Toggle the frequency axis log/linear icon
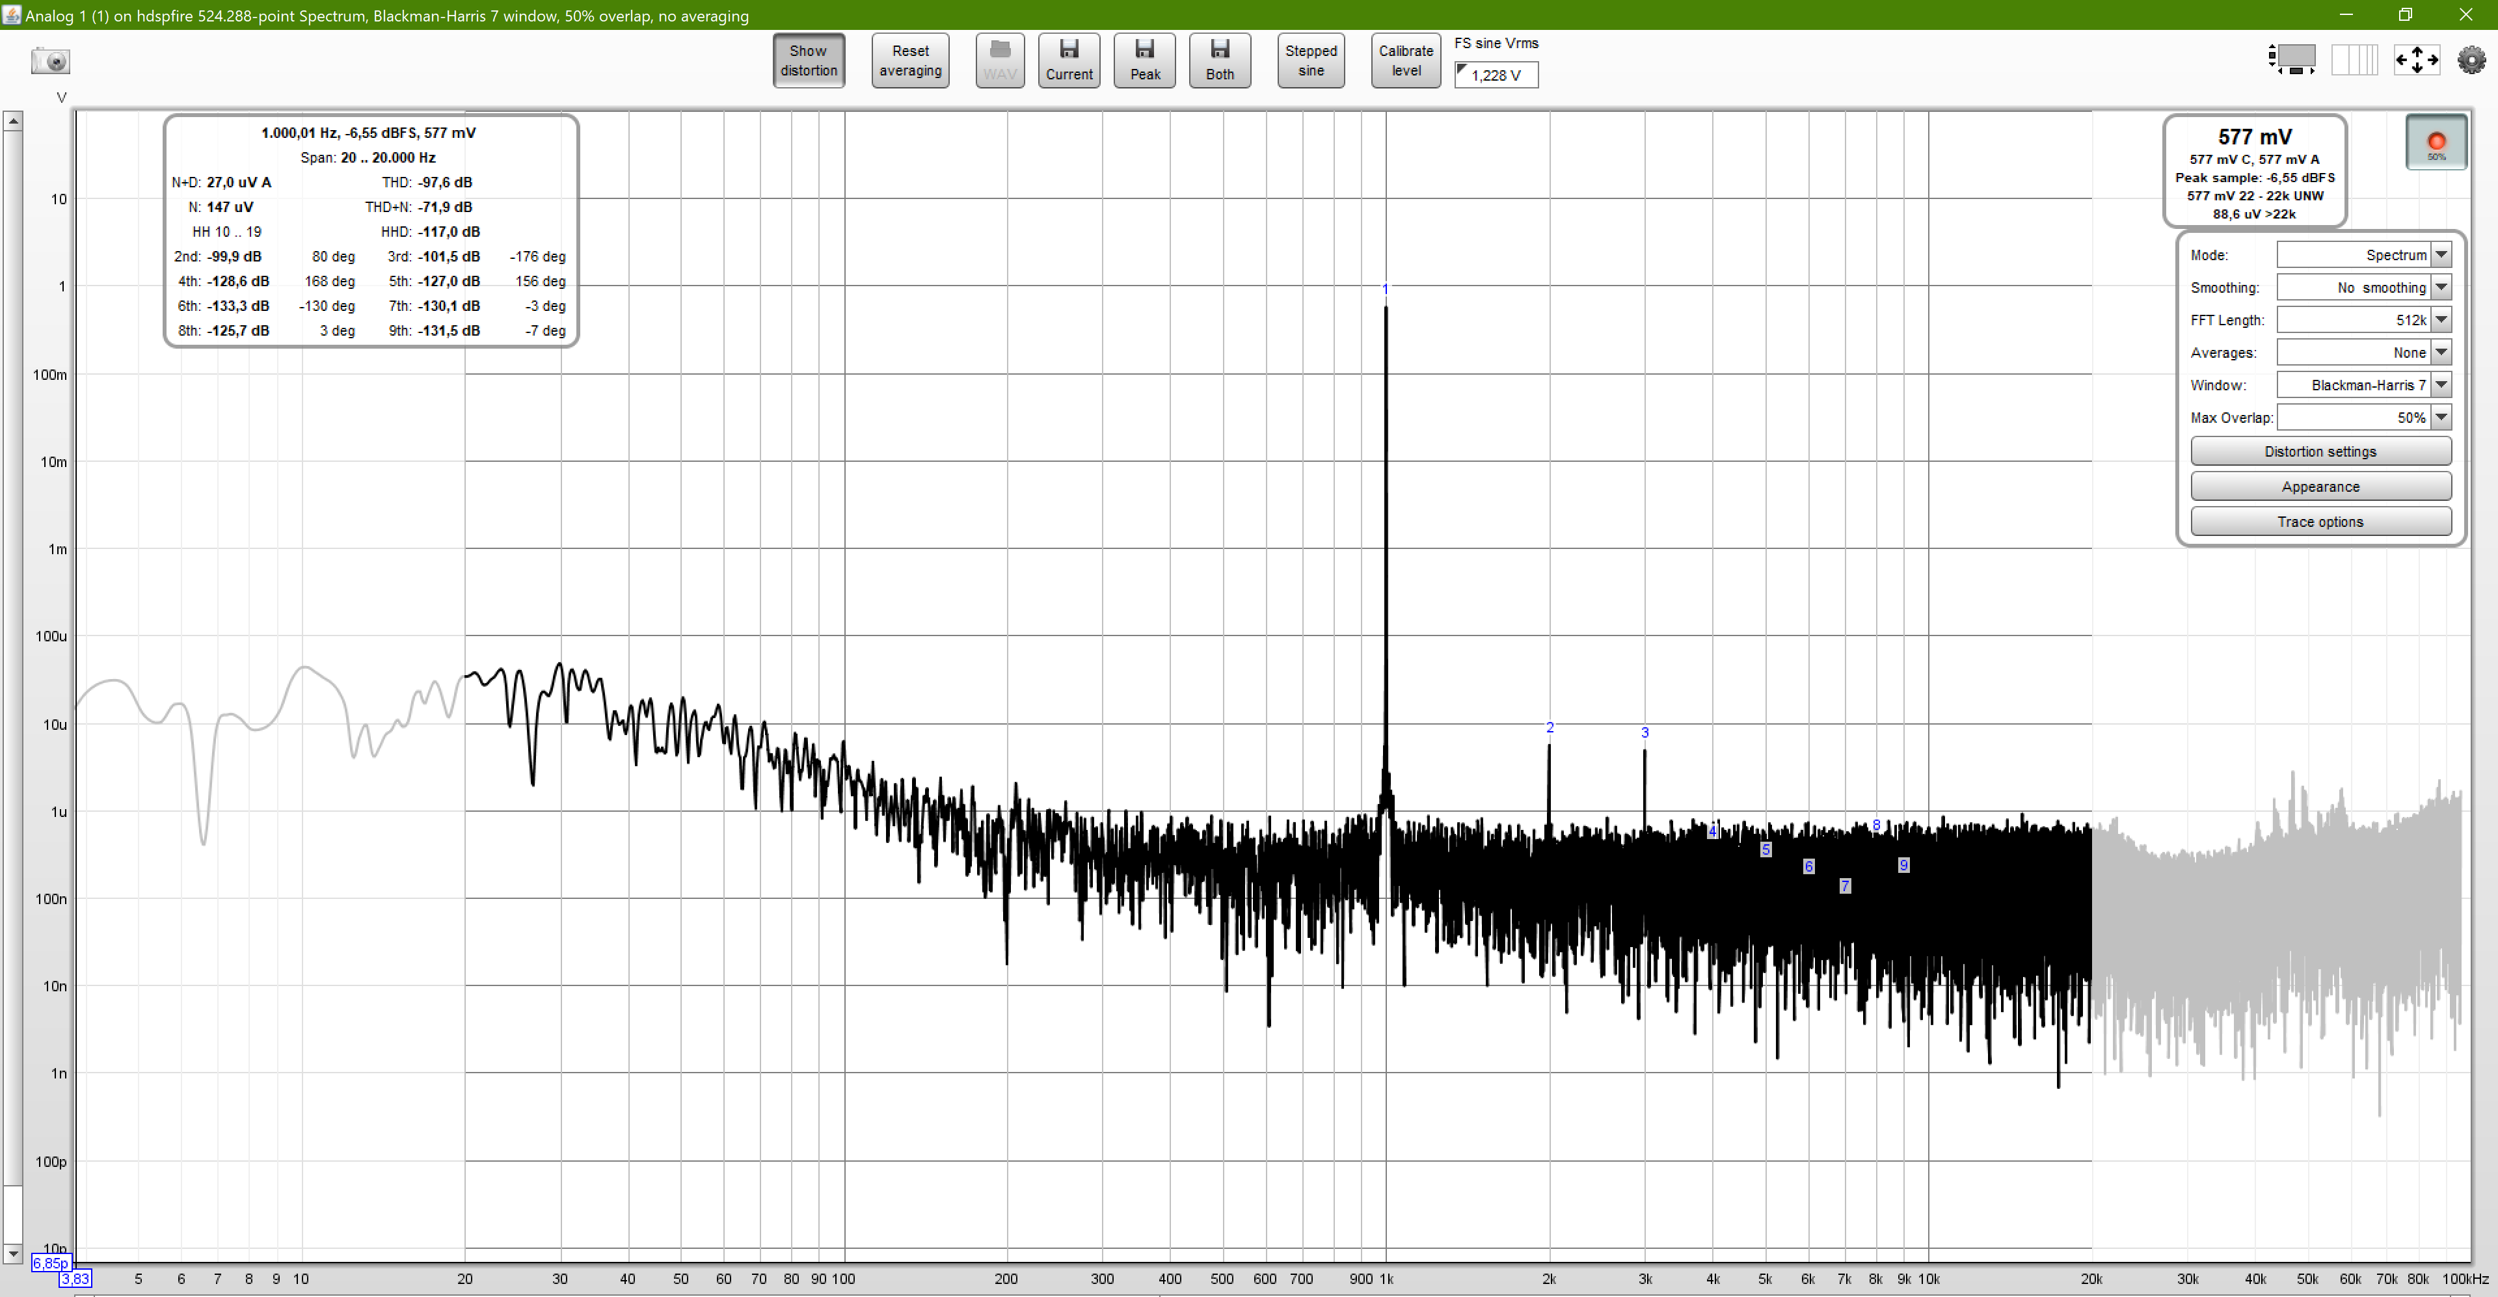This screenshot has width=2498, height=1297. coord(2354,60)
